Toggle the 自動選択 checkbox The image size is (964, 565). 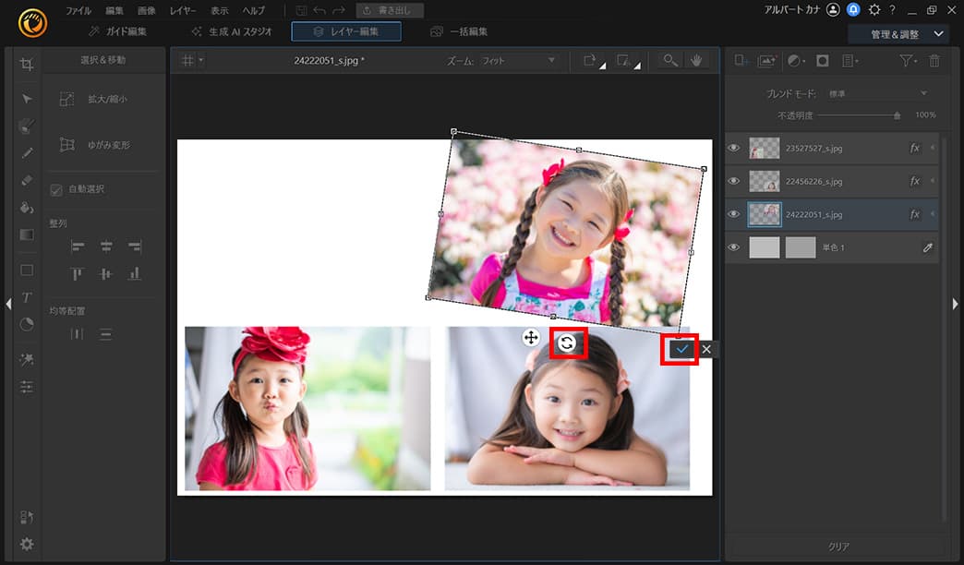[x=56, y=189]
